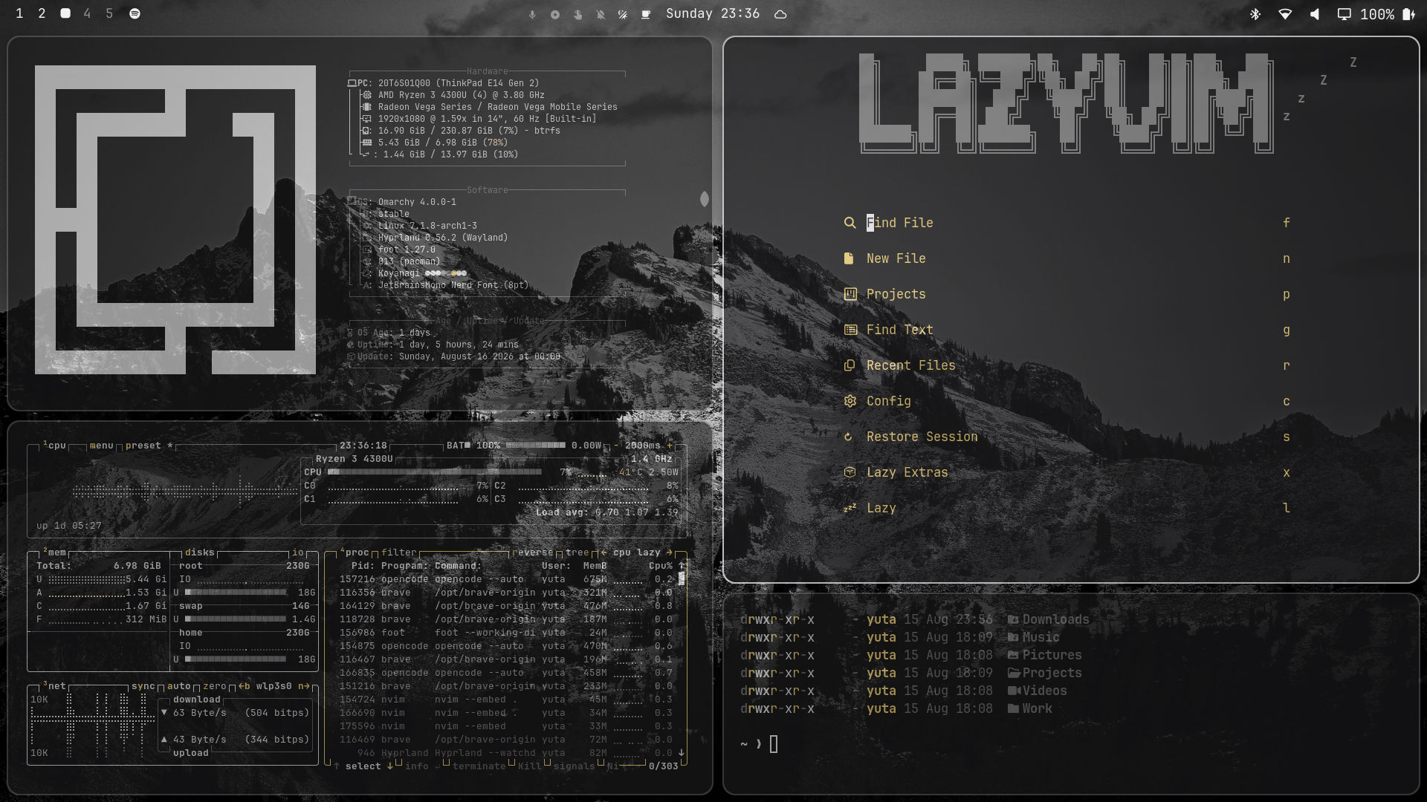1427x802 pixels.
Task: Click the muted notifications bell icon
Action: coord(601,14)
